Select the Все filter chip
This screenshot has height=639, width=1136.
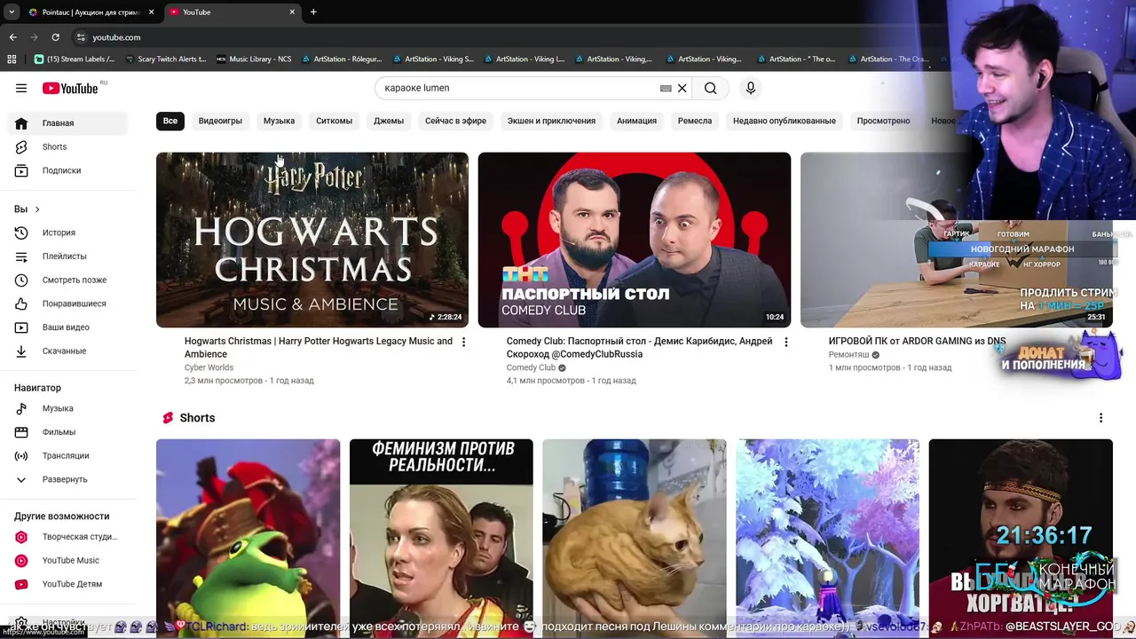point(170,121)
